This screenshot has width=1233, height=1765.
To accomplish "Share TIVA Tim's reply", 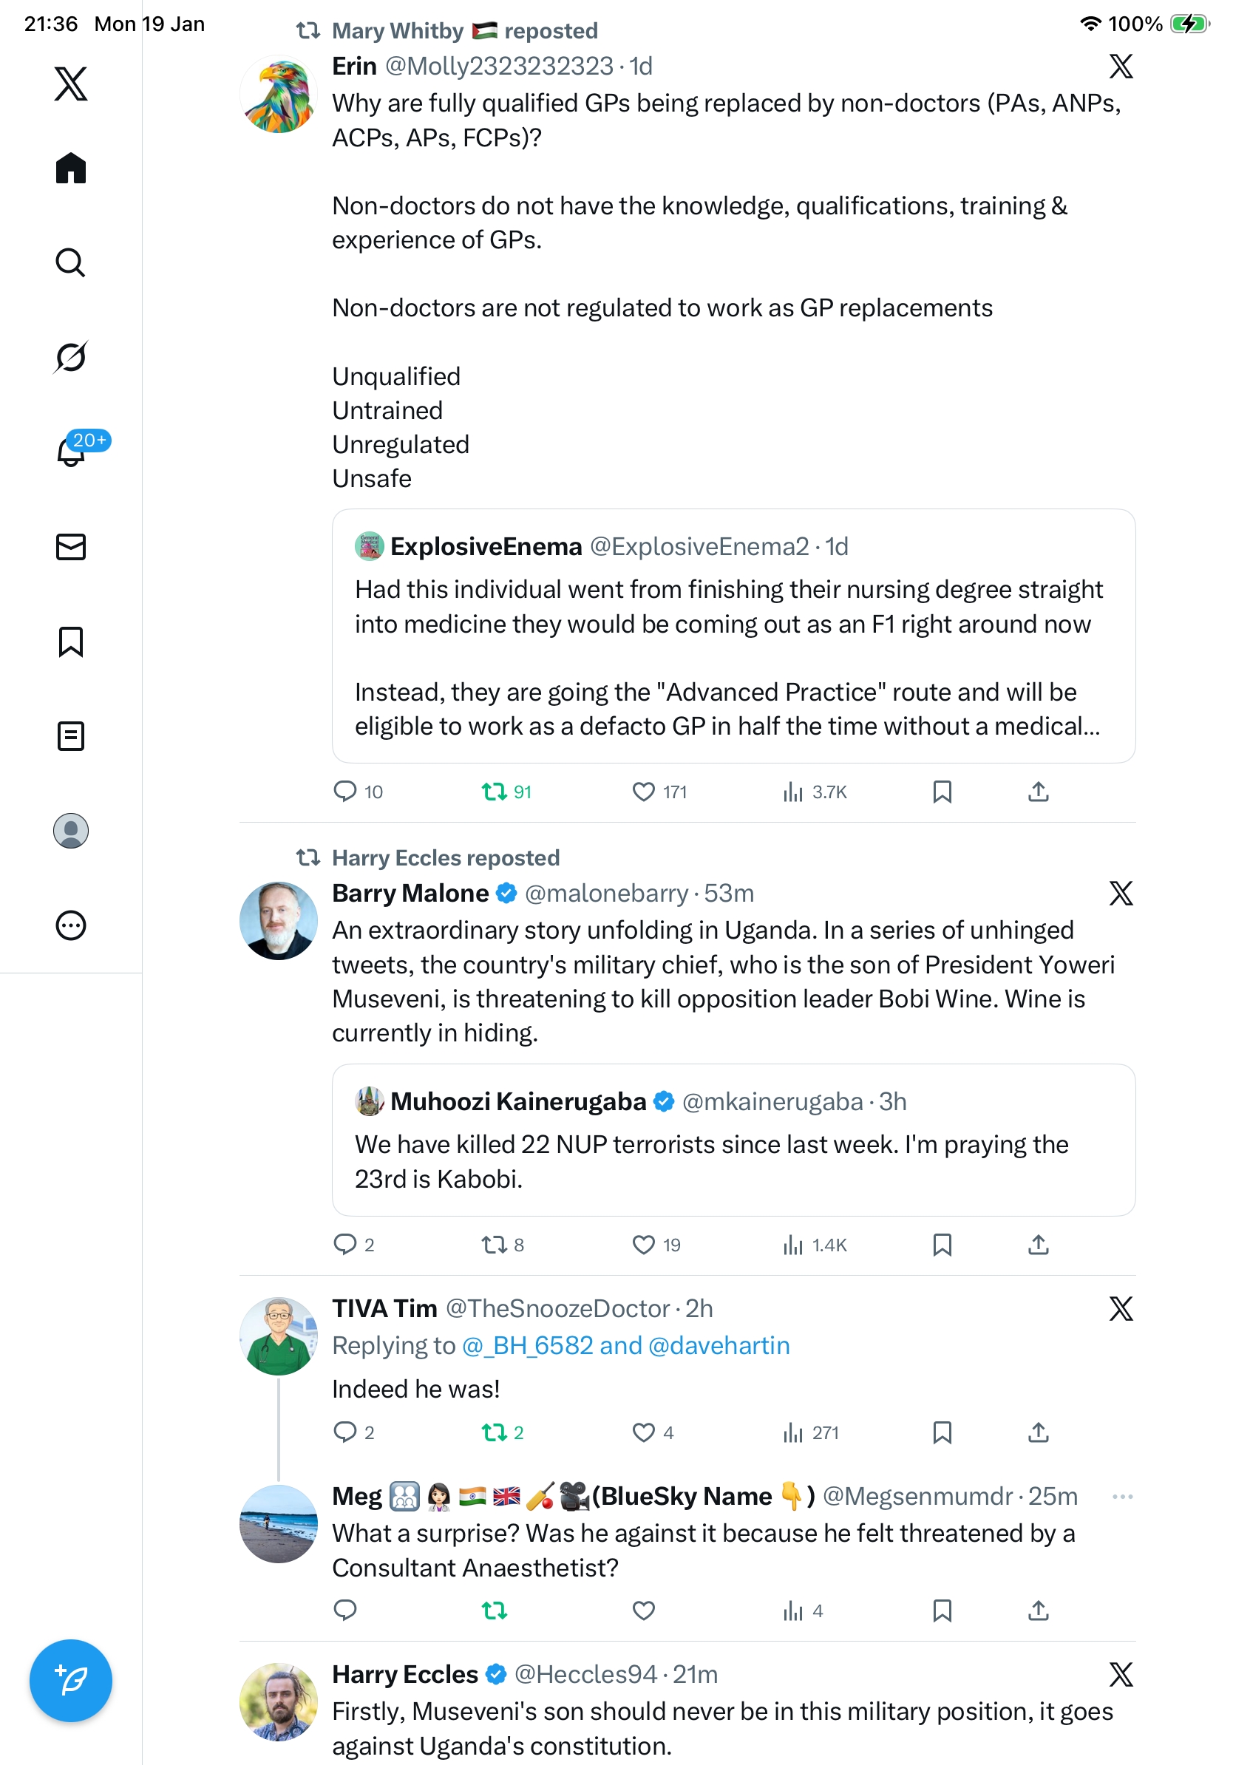I will [x=1038, y=1432].
